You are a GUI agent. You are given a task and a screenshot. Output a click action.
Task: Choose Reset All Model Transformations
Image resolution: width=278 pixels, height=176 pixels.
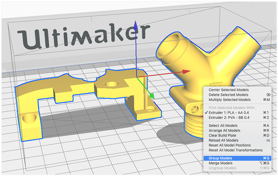(236, 150)
